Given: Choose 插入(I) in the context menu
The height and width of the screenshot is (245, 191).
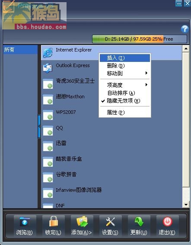Looking at the screenshot, I should 125,58.
